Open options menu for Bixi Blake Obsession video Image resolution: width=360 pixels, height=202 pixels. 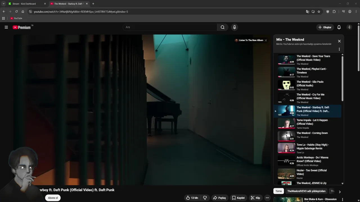(x=342, y=199)
